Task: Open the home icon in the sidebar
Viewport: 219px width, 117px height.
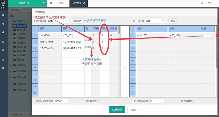Action: pyautogui.click(x=3, y=15)
